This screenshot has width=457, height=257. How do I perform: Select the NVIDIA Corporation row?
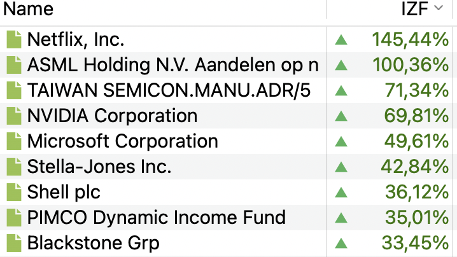click(112, 116)
